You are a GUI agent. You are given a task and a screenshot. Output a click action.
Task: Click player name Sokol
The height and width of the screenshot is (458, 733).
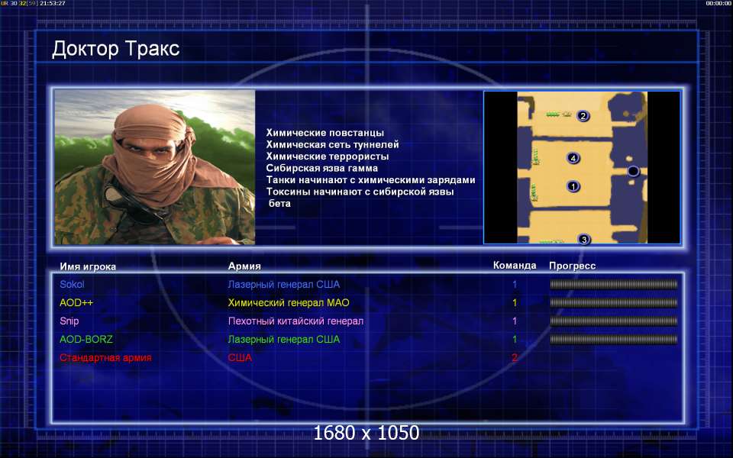coord(72,284)
